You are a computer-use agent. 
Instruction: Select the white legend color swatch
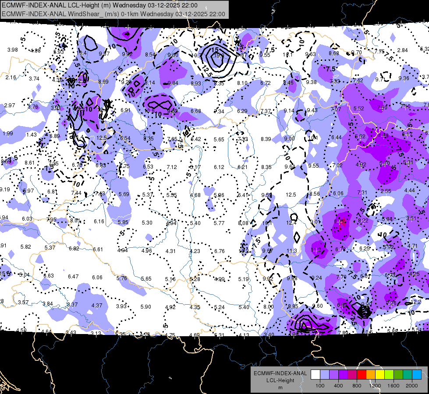pyautogui.click(x=316, y=375)
